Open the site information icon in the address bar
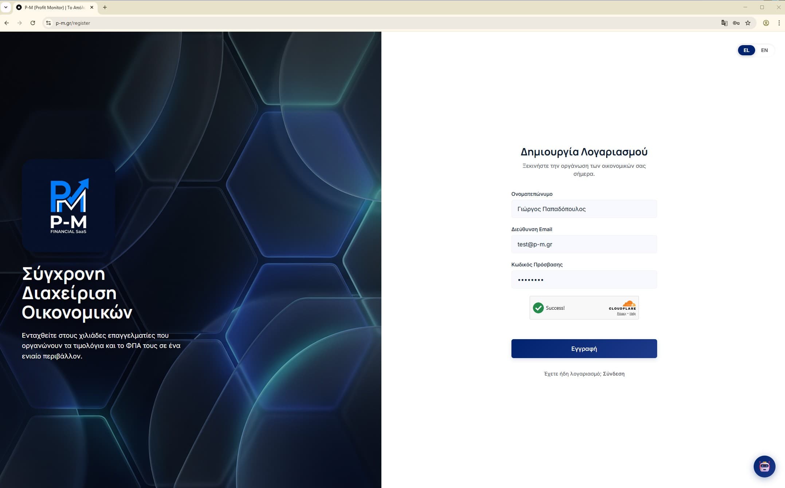The width and height of the screenshot is (785, 488). tap(48, 23)
